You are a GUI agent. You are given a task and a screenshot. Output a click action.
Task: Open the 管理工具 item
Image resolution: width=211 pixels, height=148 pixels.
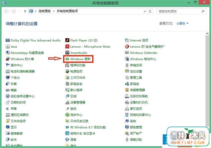point(134,78)
